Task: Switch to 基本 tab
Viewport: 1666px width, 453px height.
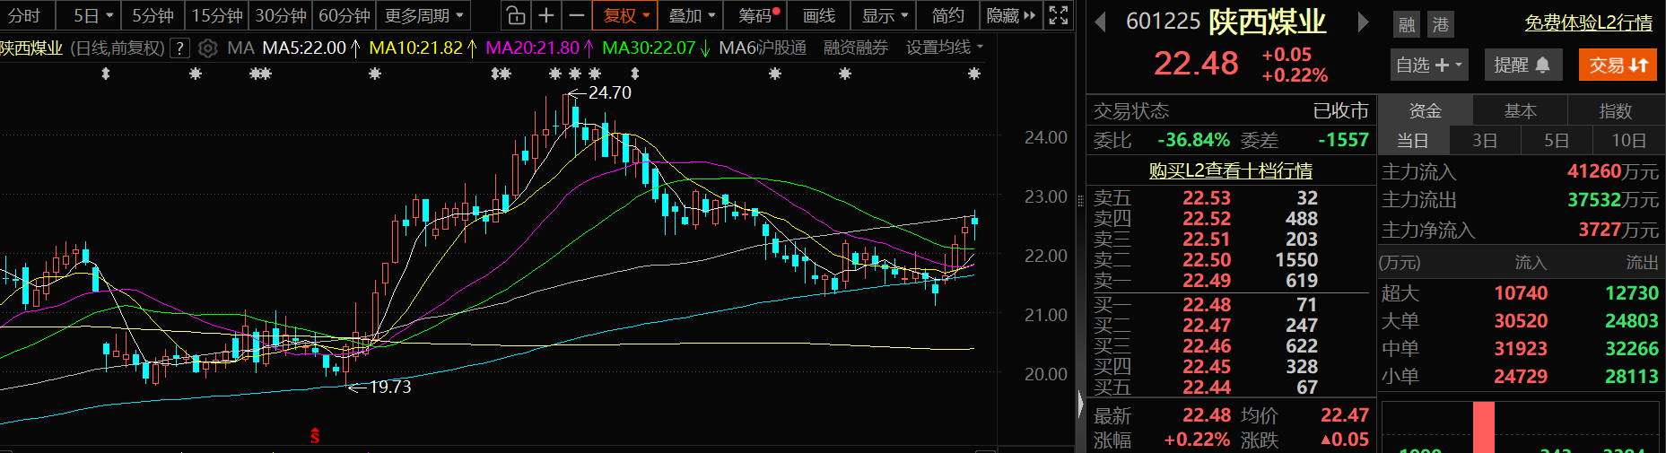Action: tap(1520, 110)
